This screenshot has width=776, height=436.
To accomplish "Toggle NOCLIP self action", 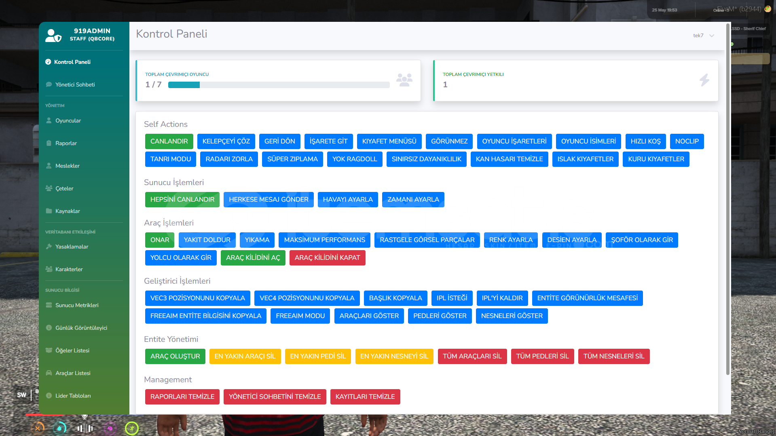I will [687, 141].
